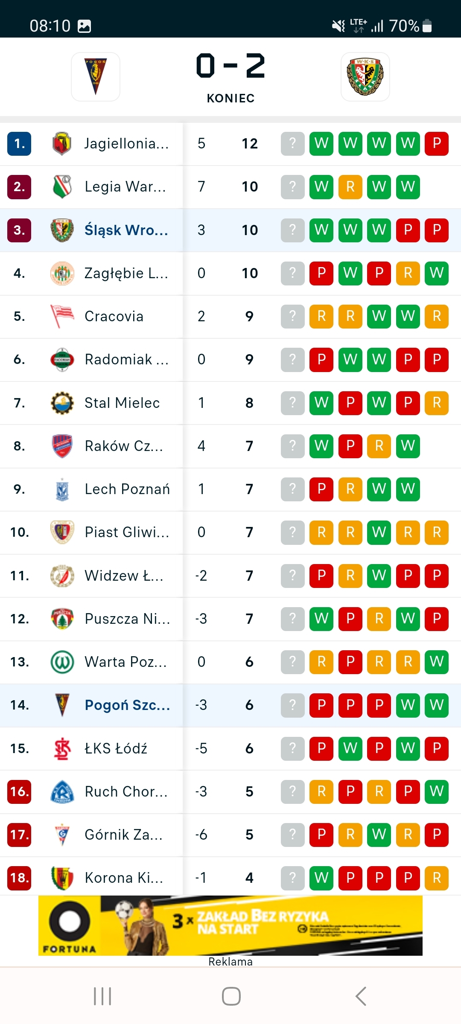
Task: Select the highlighted Pogoń Szczecin row name
Action: coord(127,705)
